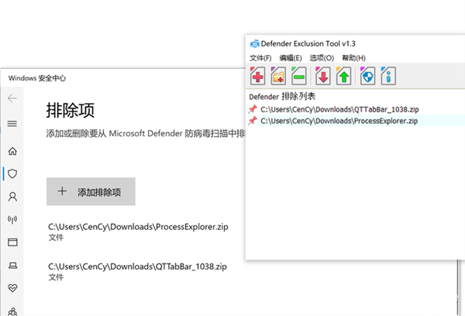Open the 文件(F) menu
This screenshot has width=465, height=316.
click(x=260, y=58)
